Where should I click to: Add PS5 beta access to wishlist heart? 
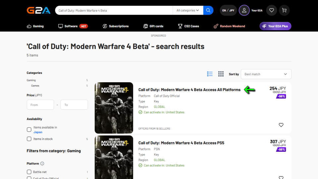pos(281,177)
